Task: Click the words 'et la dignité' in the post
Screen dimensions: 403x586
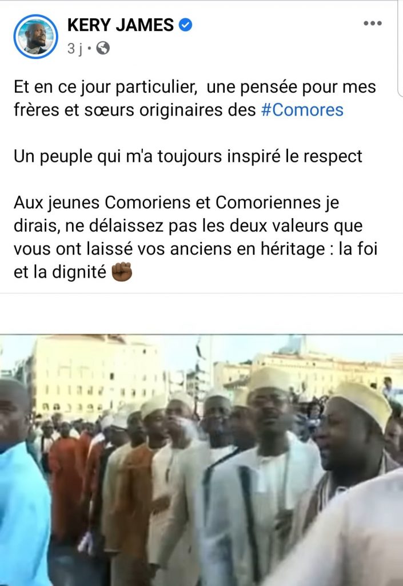Action: (59, 272)
